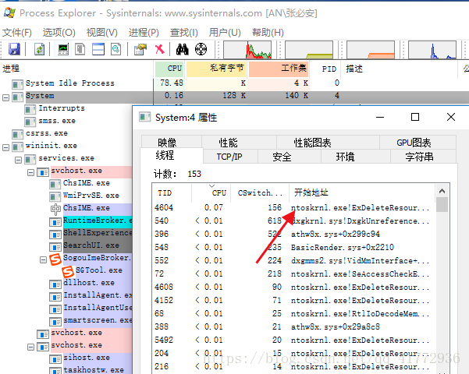Click the System Idle Process icon
This screenshot has width=469, height=374.
point(18,84)
